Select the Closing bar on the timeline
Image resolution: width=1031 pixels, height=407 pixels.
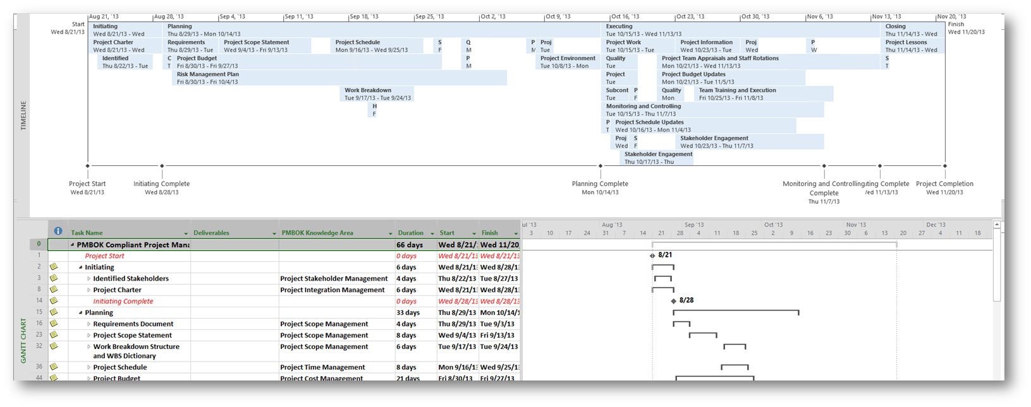pos(913,30)
